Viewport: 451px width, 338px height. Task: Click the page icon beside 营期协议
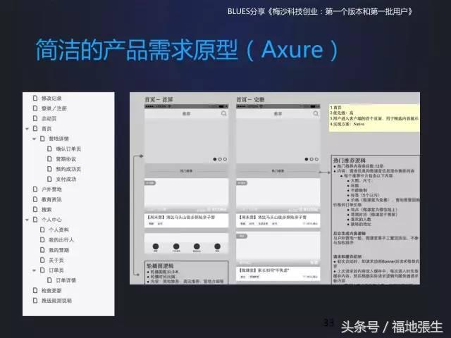49,159
